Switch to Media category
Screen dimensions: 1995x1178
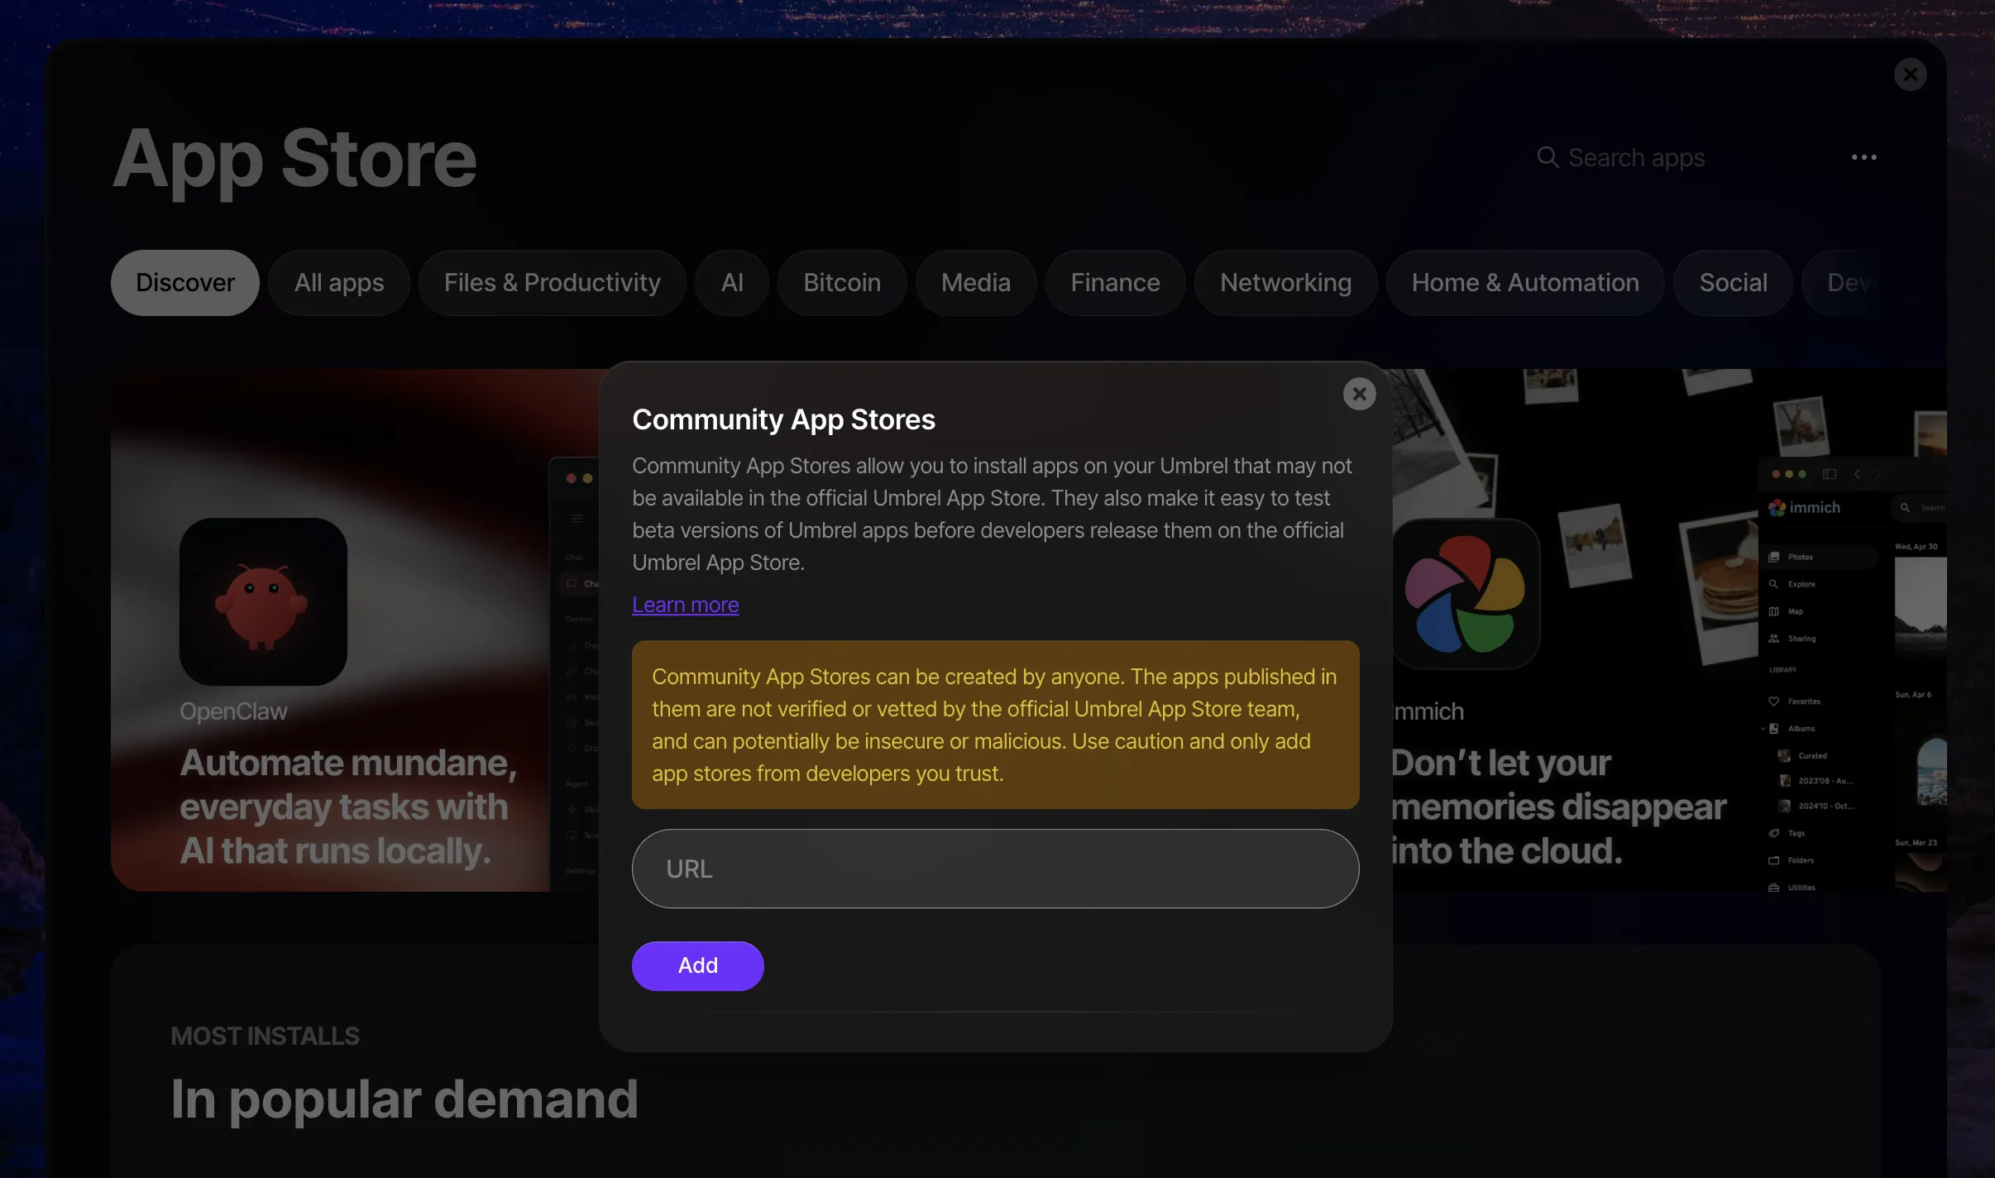click(976, 283)
